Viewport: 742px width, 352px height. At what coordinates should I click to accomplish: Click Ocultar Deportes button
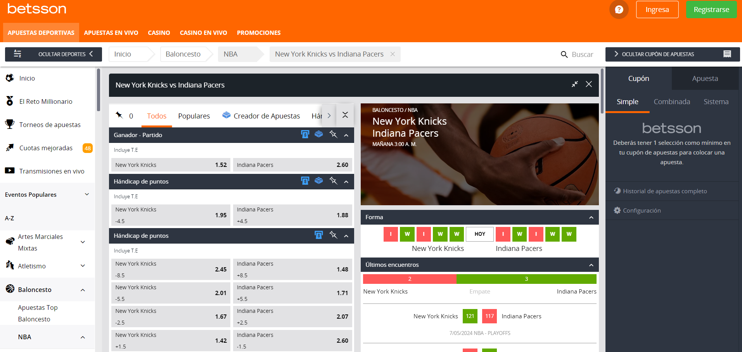click(x=54, y=54)
